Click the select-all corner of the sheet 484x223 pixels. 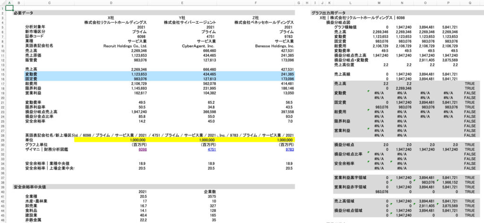2,3
